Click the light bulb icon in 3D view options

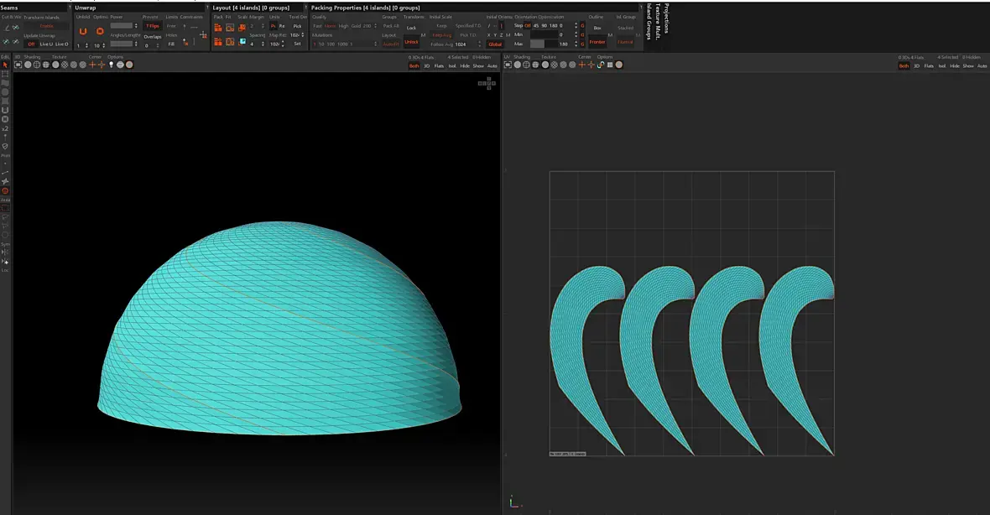coord(111,65)
